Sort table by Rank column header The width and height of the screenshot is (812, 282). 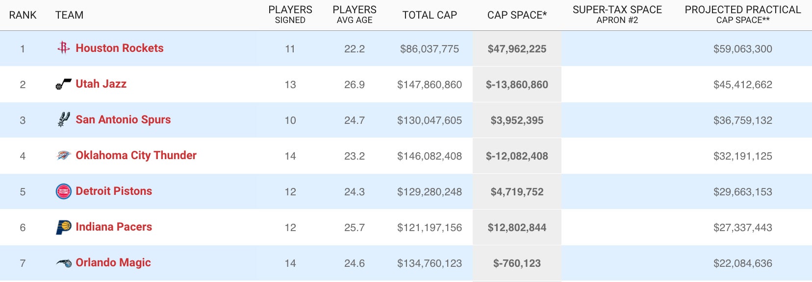pyautogui.click(x=23, y=15)
